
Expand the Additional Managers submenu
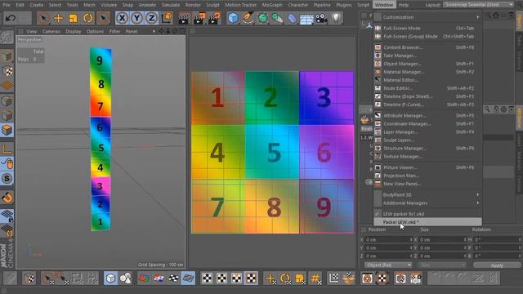coord(427,203)
